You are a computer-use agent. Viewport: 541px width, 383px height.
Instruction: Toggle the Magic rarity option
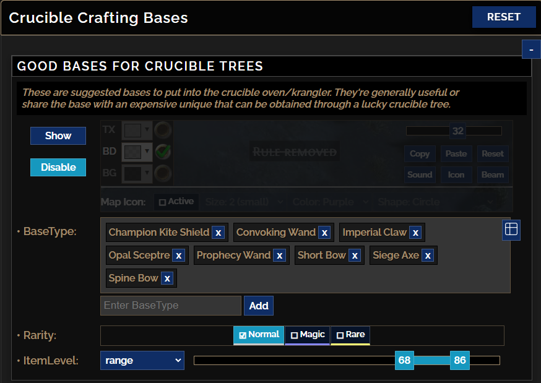click(x=307, y=335)
